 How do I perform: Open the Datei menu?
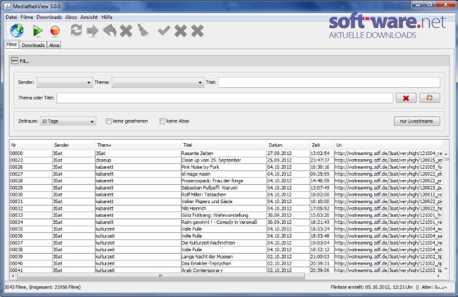(x=11, y=17)
